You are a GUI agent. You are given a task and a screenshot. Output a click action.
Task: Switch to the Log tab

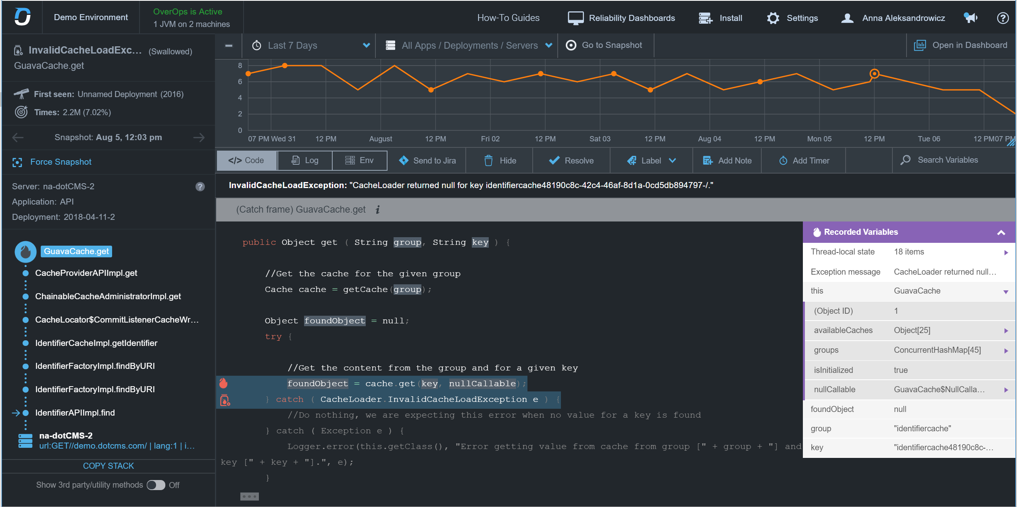point(305,160)
